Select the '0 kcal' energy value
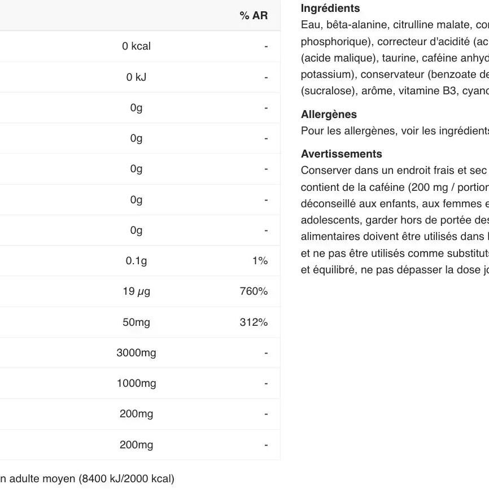Screen dimensions: 489x489 coord(136,46)
